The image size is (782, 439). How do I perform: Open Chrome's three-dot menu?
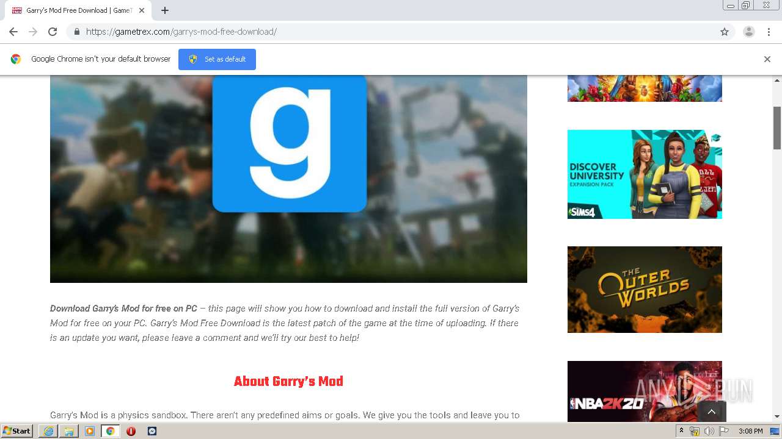pos(769,32)
